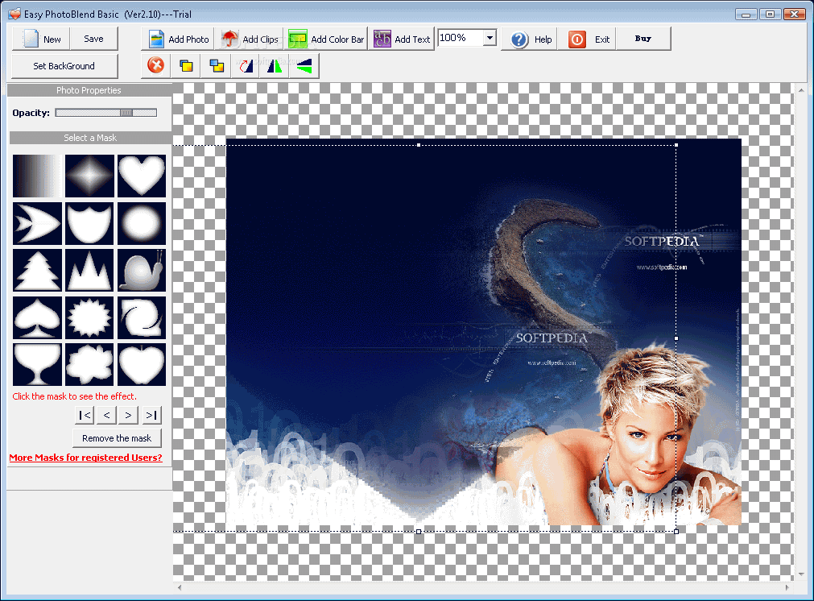Save the current project
814x601 pixels.
coord(94,39)
